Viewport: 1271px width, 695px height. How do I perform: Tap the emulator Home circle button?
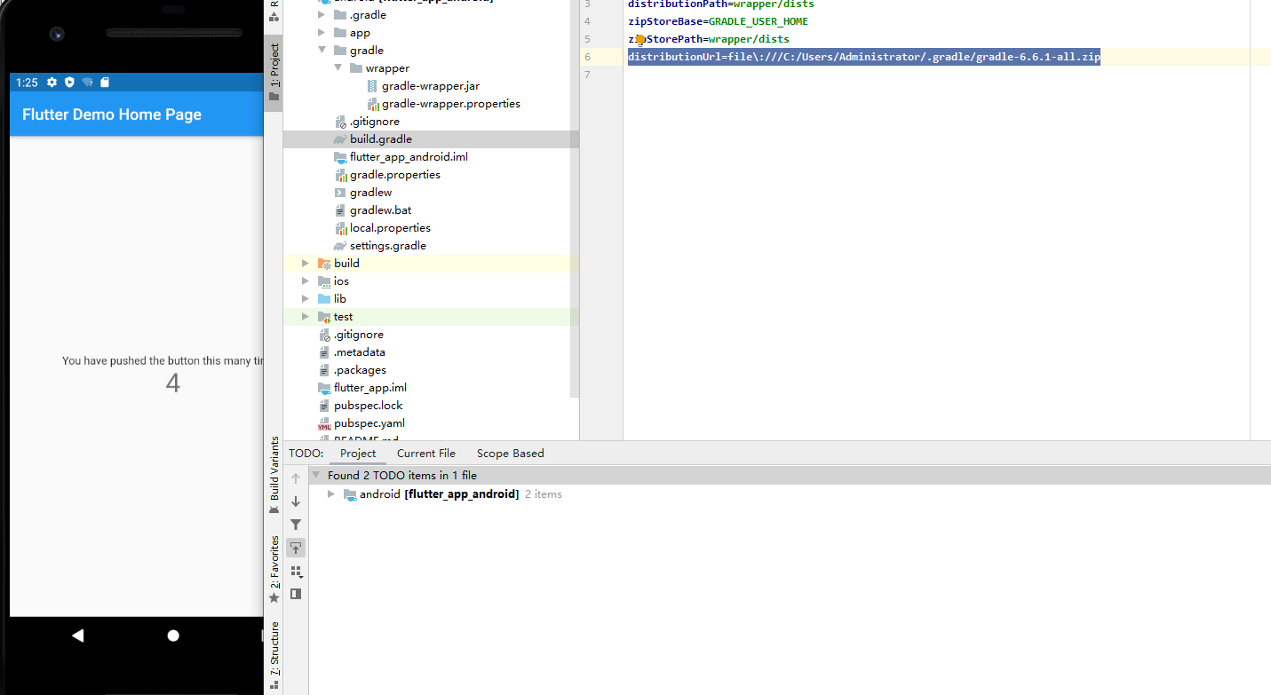click(x=173, y=636)
